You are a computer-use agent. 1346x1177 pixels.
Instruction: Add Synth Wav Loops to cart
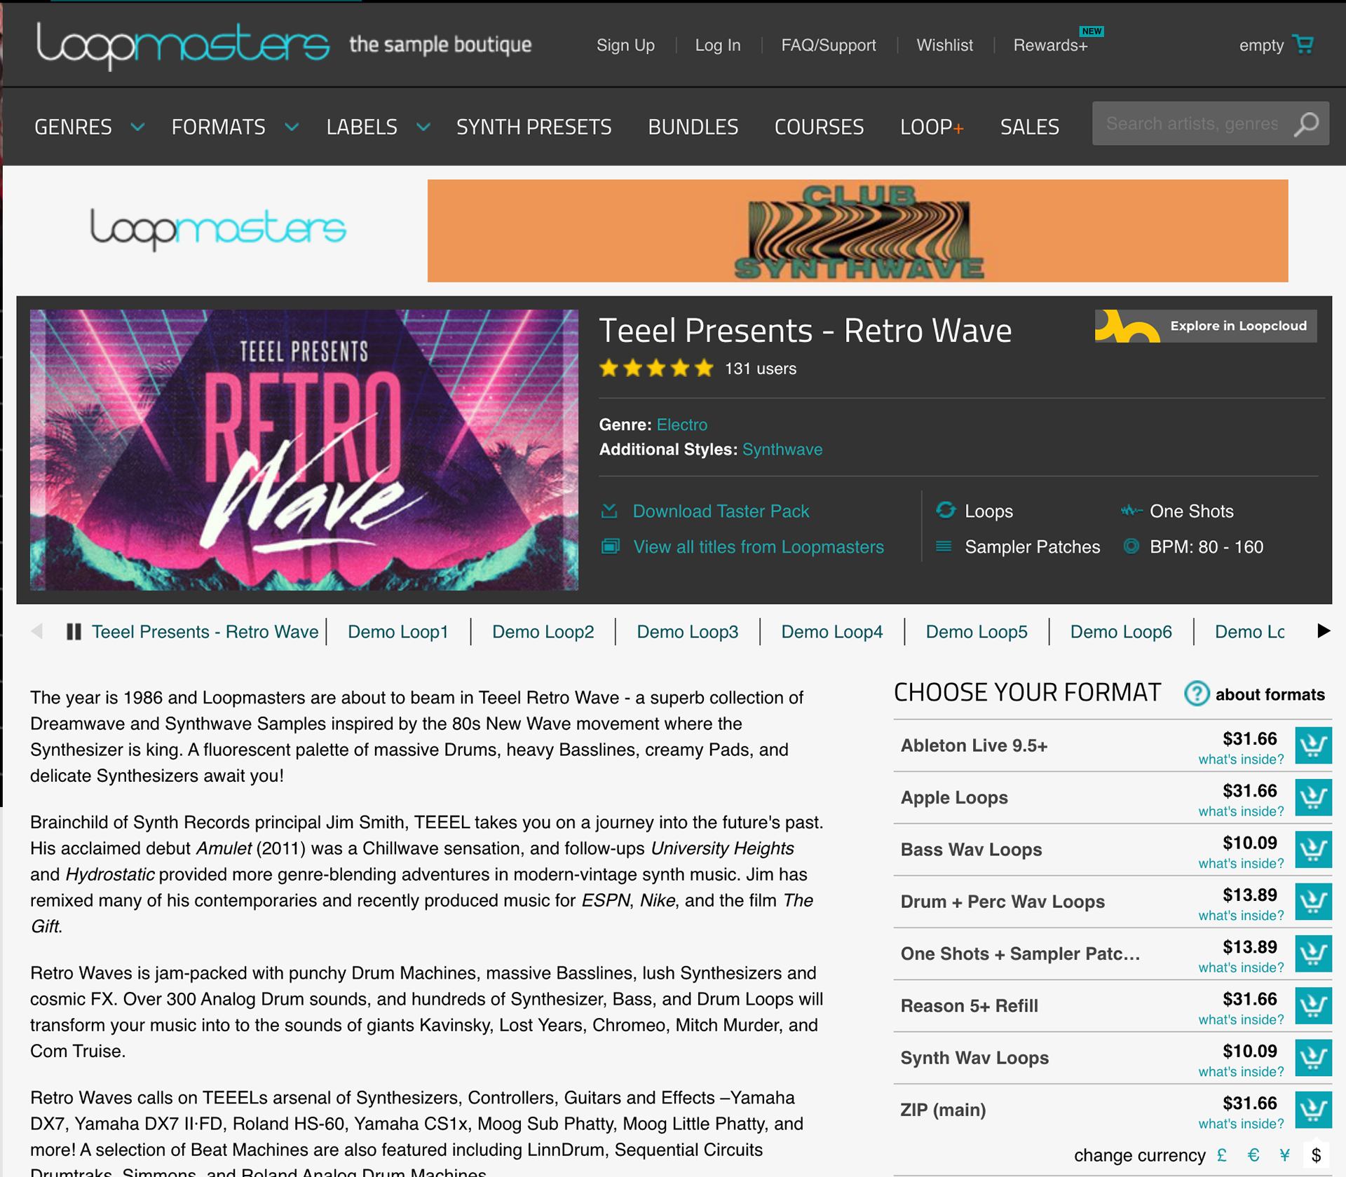[1313, 1058]
